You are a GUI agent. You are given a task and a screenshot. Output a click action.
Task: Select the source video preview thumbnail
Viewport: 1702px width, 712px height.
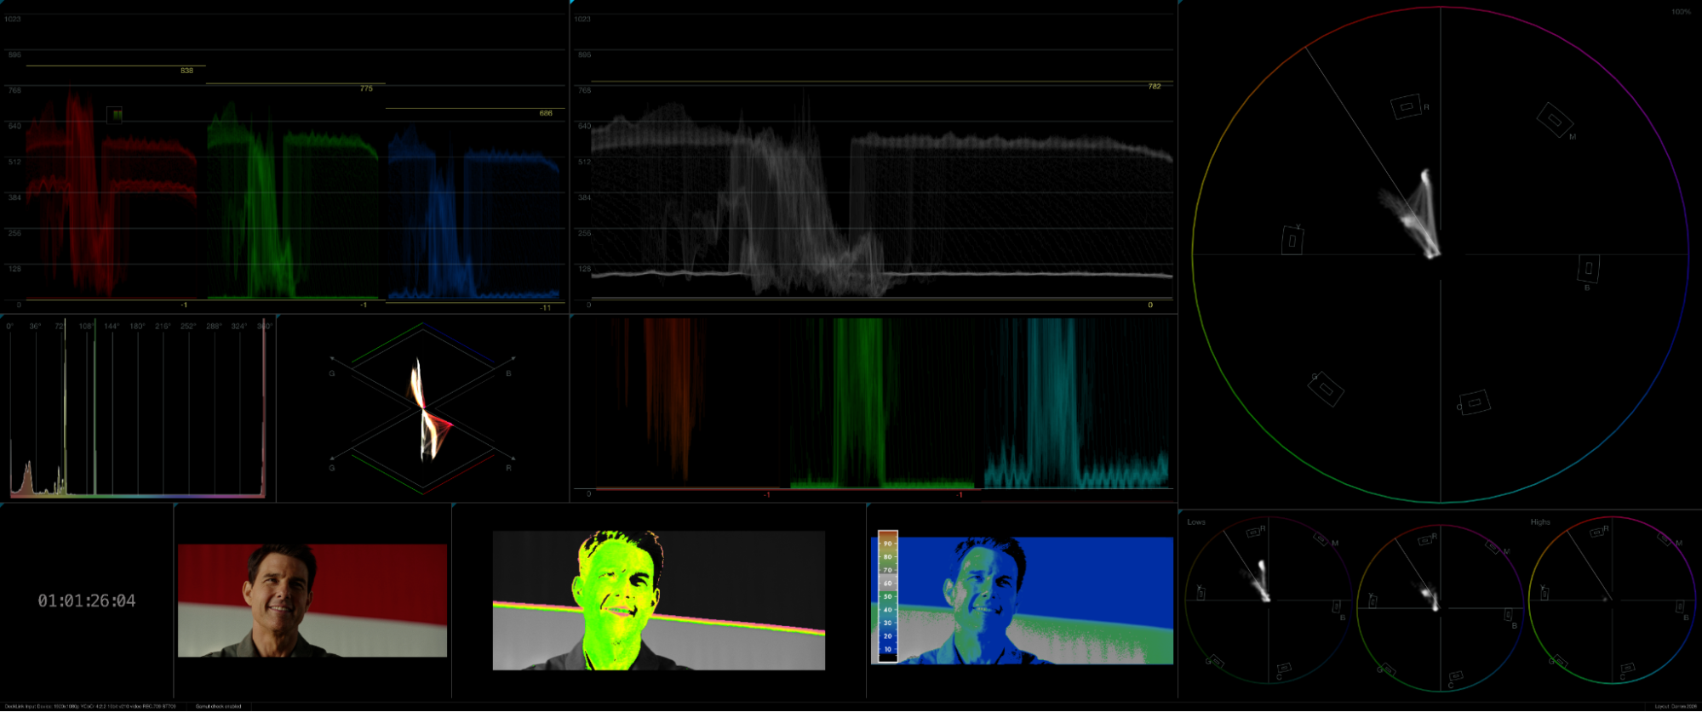click(312, 601)
